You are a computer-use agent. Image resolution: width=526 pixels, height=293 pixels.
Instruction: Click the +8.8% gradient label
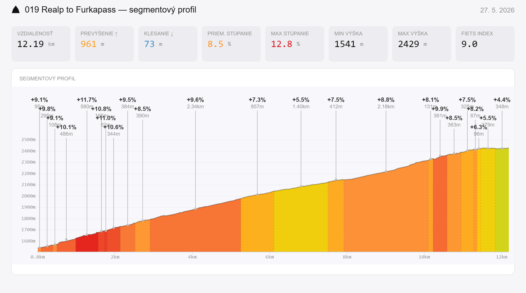[386, 100]
